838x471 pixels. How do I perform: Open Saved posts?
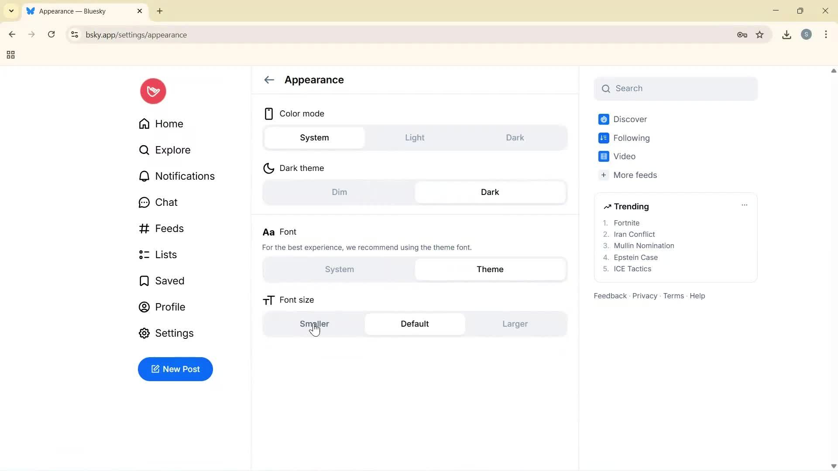pyautogui.click(x=170, y=281)
